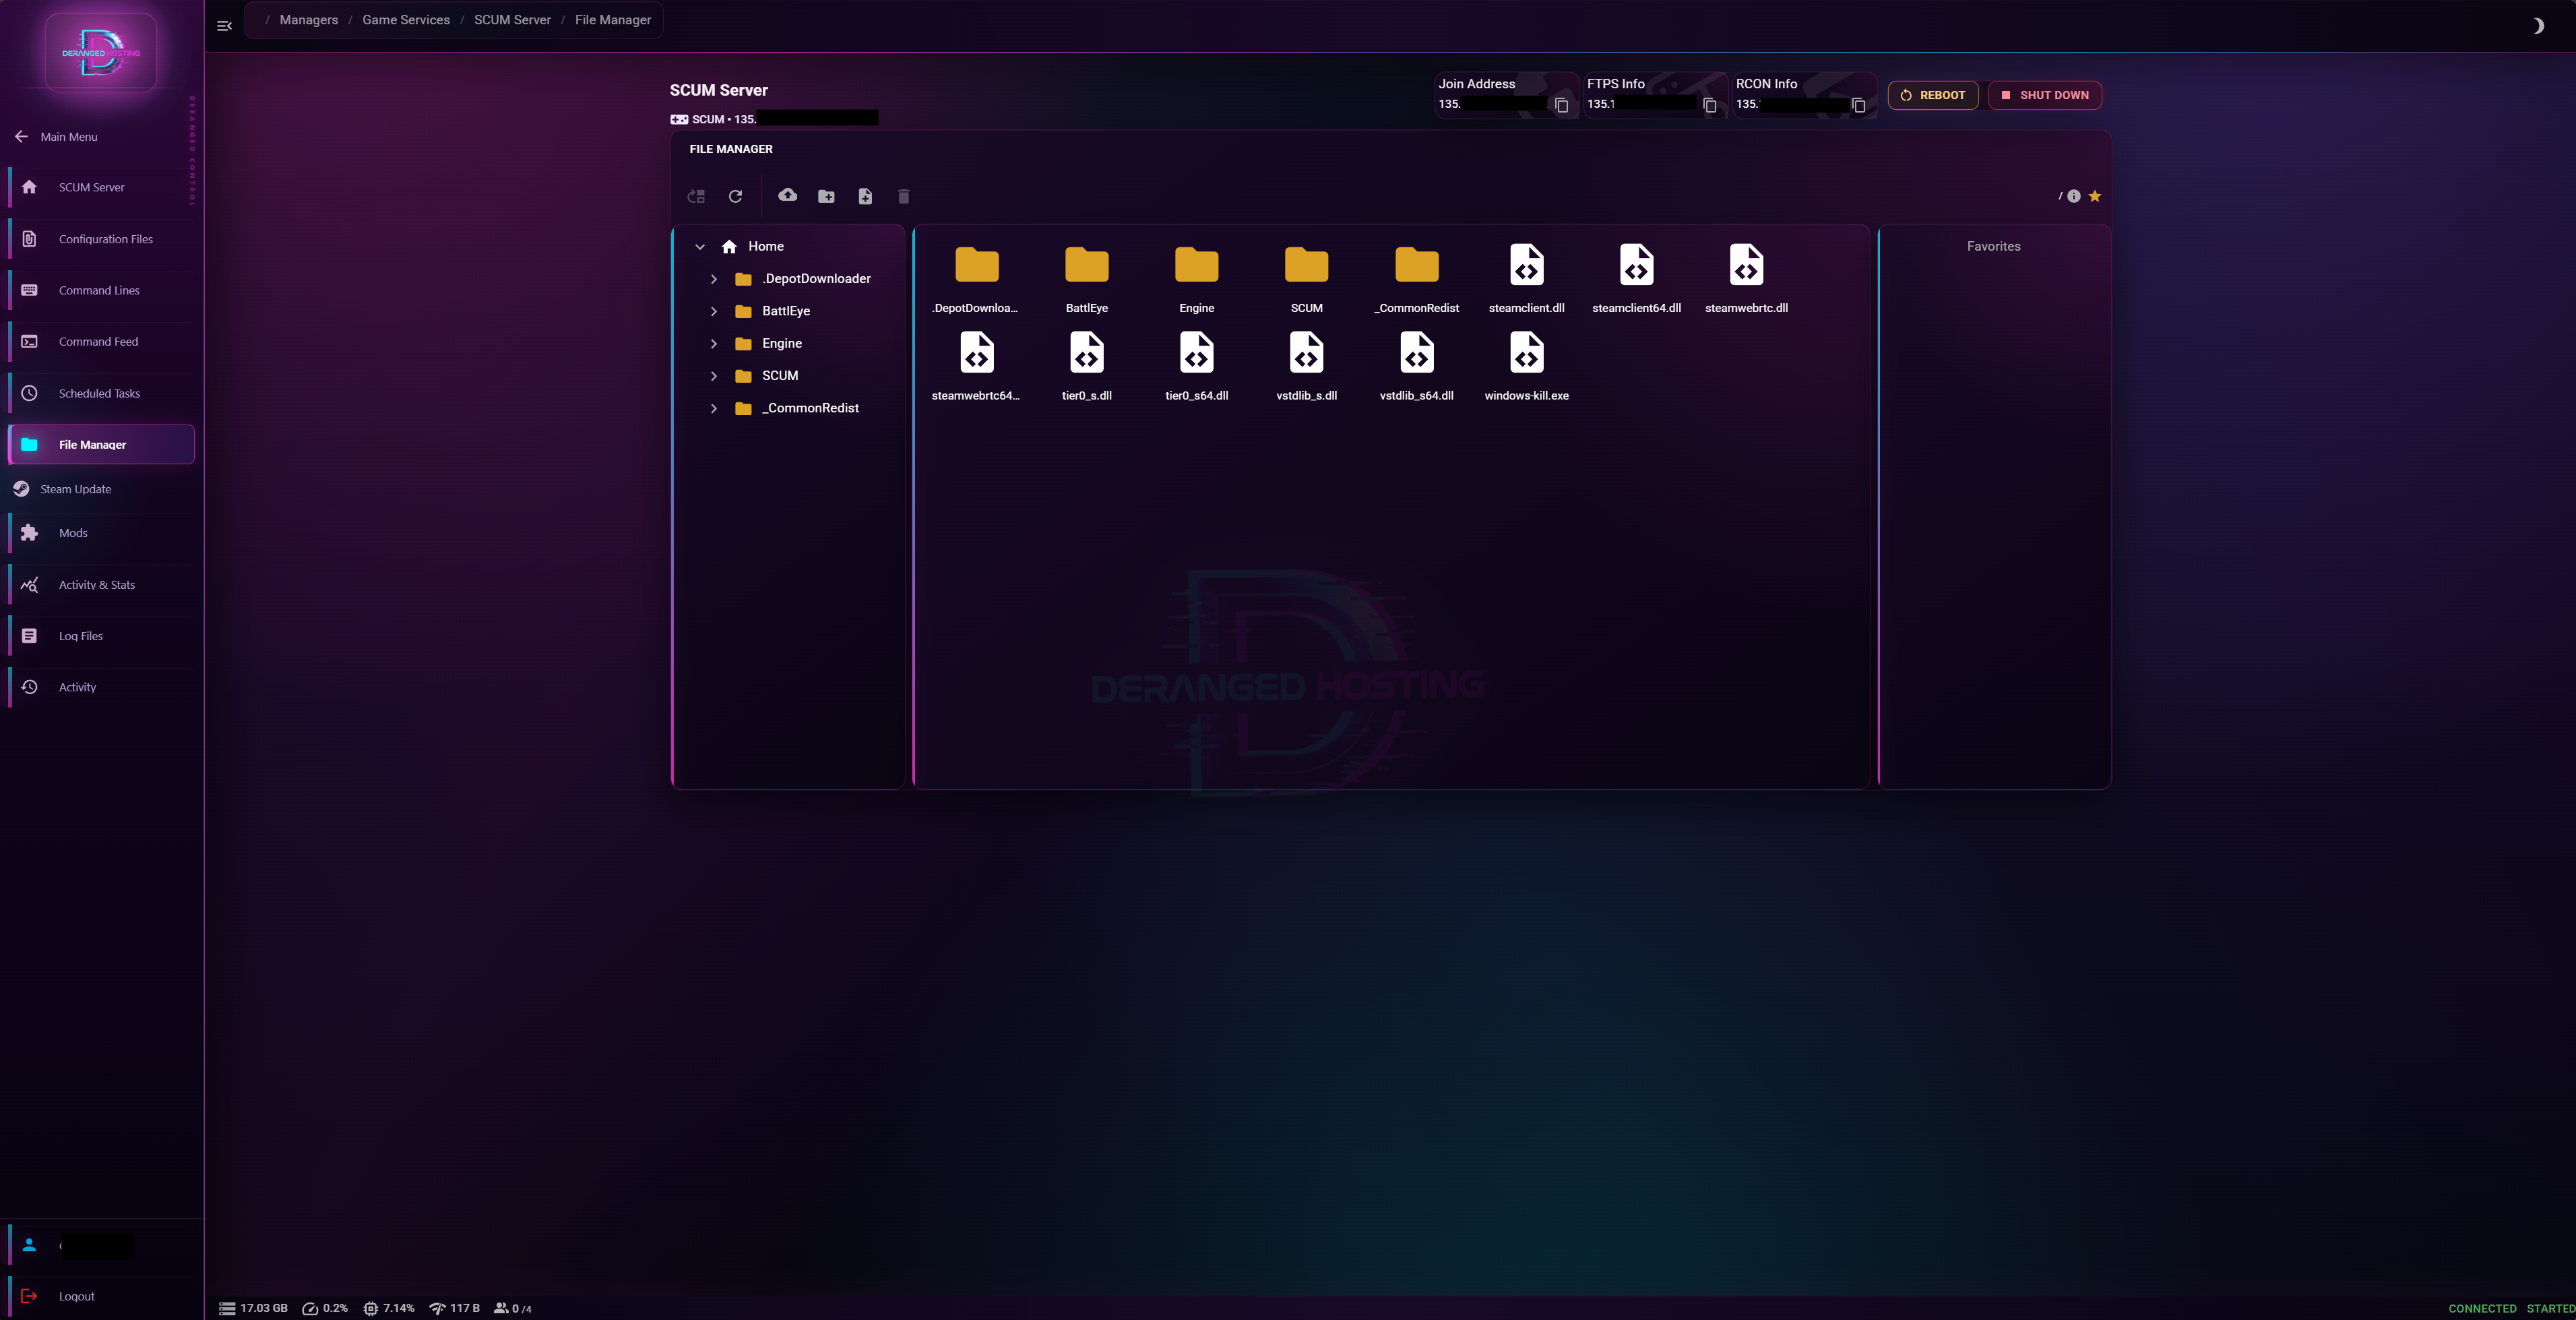Expand _CommonRedist tree folder
The height and width of the screenshot is (1320, 2576).
point(714,408)
